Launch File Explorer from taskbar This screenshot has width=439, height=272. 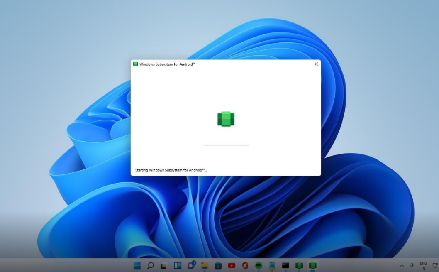(x=205, y=265)
